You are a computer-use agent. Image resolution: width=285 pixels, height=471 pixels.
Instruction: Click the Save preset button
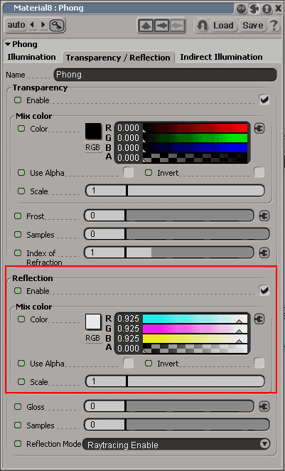click(x=252, y=26)
